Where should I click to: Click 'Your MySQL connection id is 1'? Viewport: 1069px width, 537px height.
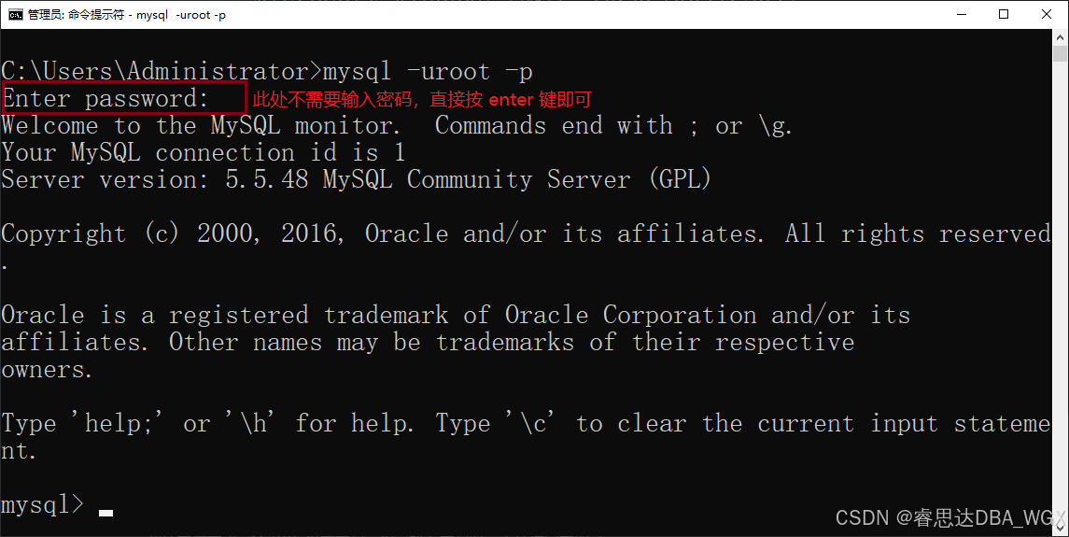[x=204, y=153]
